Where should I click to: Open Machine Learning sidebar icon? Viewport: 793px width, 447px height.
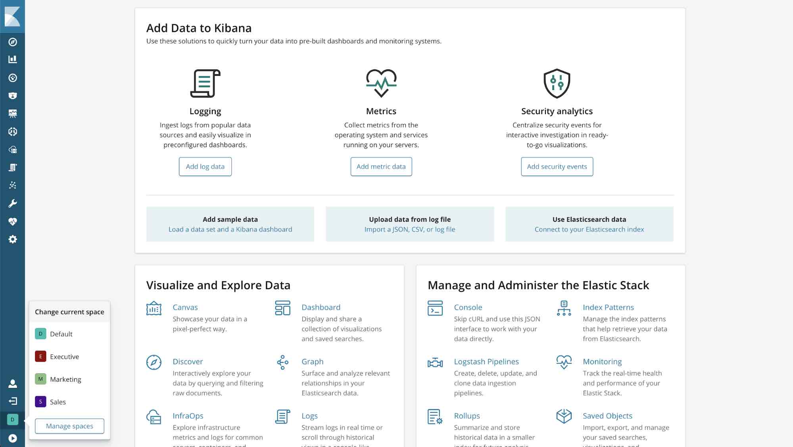pyautogui.click(x=13, y=132)
